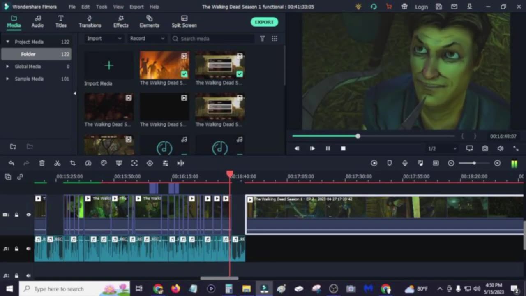Open the File menu
This screenshot has height=296, width=526.
click(72, 7)
